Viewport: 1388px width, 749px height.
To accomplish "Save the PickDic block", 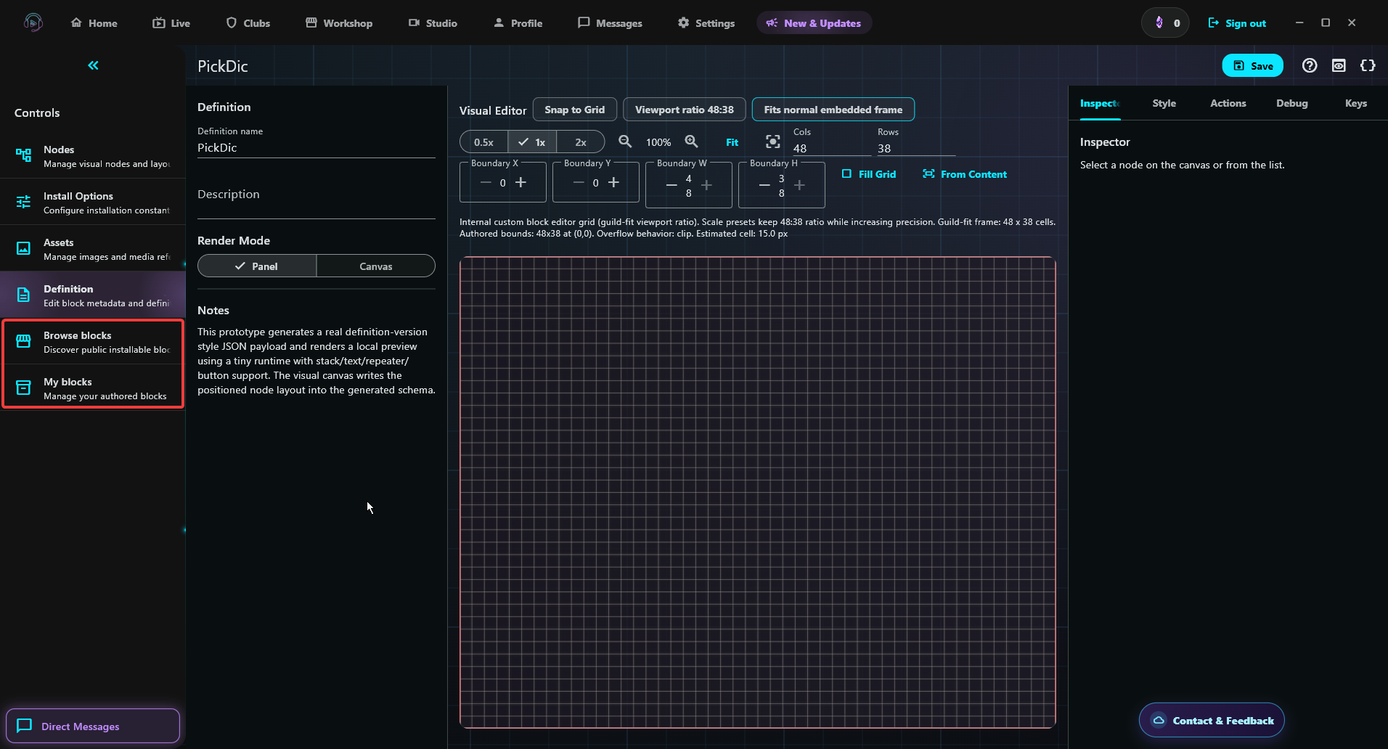I will (x=1252, y=66).
